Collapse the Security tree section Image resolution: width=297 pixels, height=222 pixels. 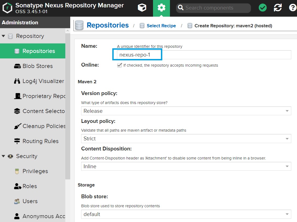tap(3, 156)
